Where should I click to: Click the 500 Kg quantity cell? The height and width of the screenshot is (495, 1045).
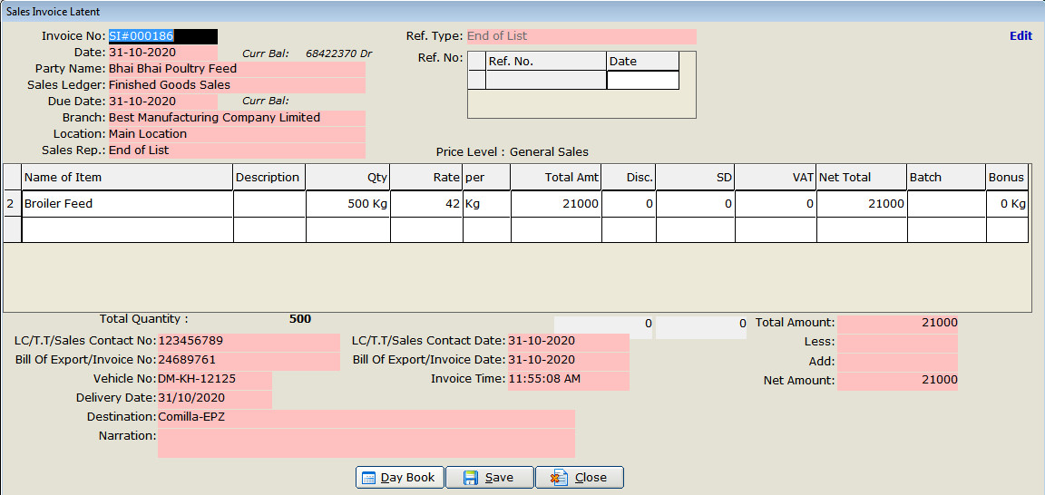(x=348, y=204)
